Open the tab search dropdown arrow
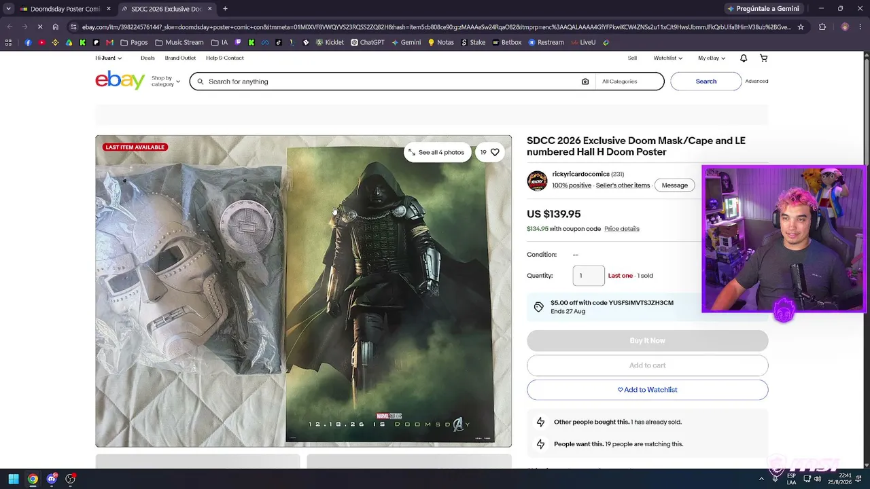 (x=8, y=9)
